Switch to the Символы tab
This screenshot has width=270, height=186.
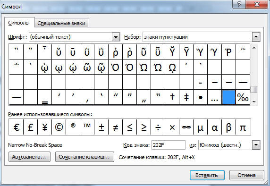point(19,23)
